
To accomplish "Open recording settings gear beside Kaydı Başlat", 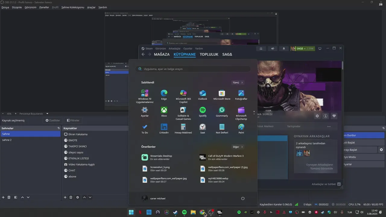I will [x=381, y=150].
